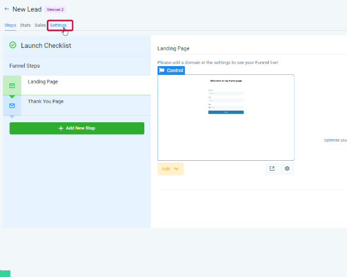
Task: Click the back arrow beside New Lead
Action: 7,9
